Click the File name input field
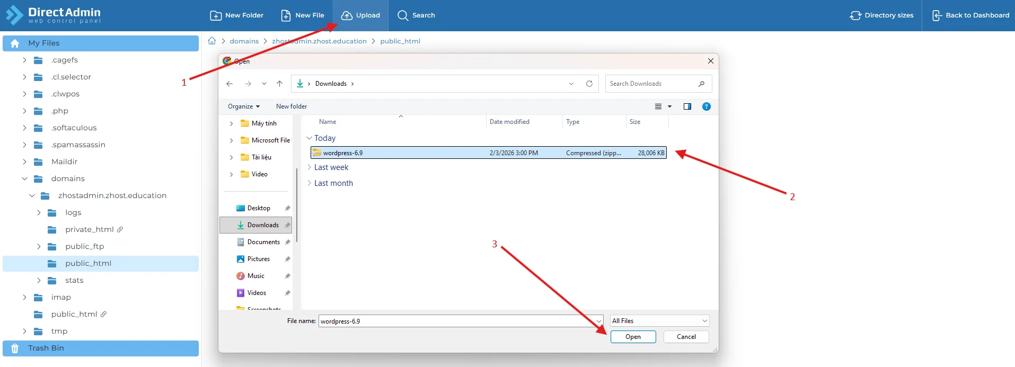Viewport: 1015px width, 367px height. click(461, 321)
